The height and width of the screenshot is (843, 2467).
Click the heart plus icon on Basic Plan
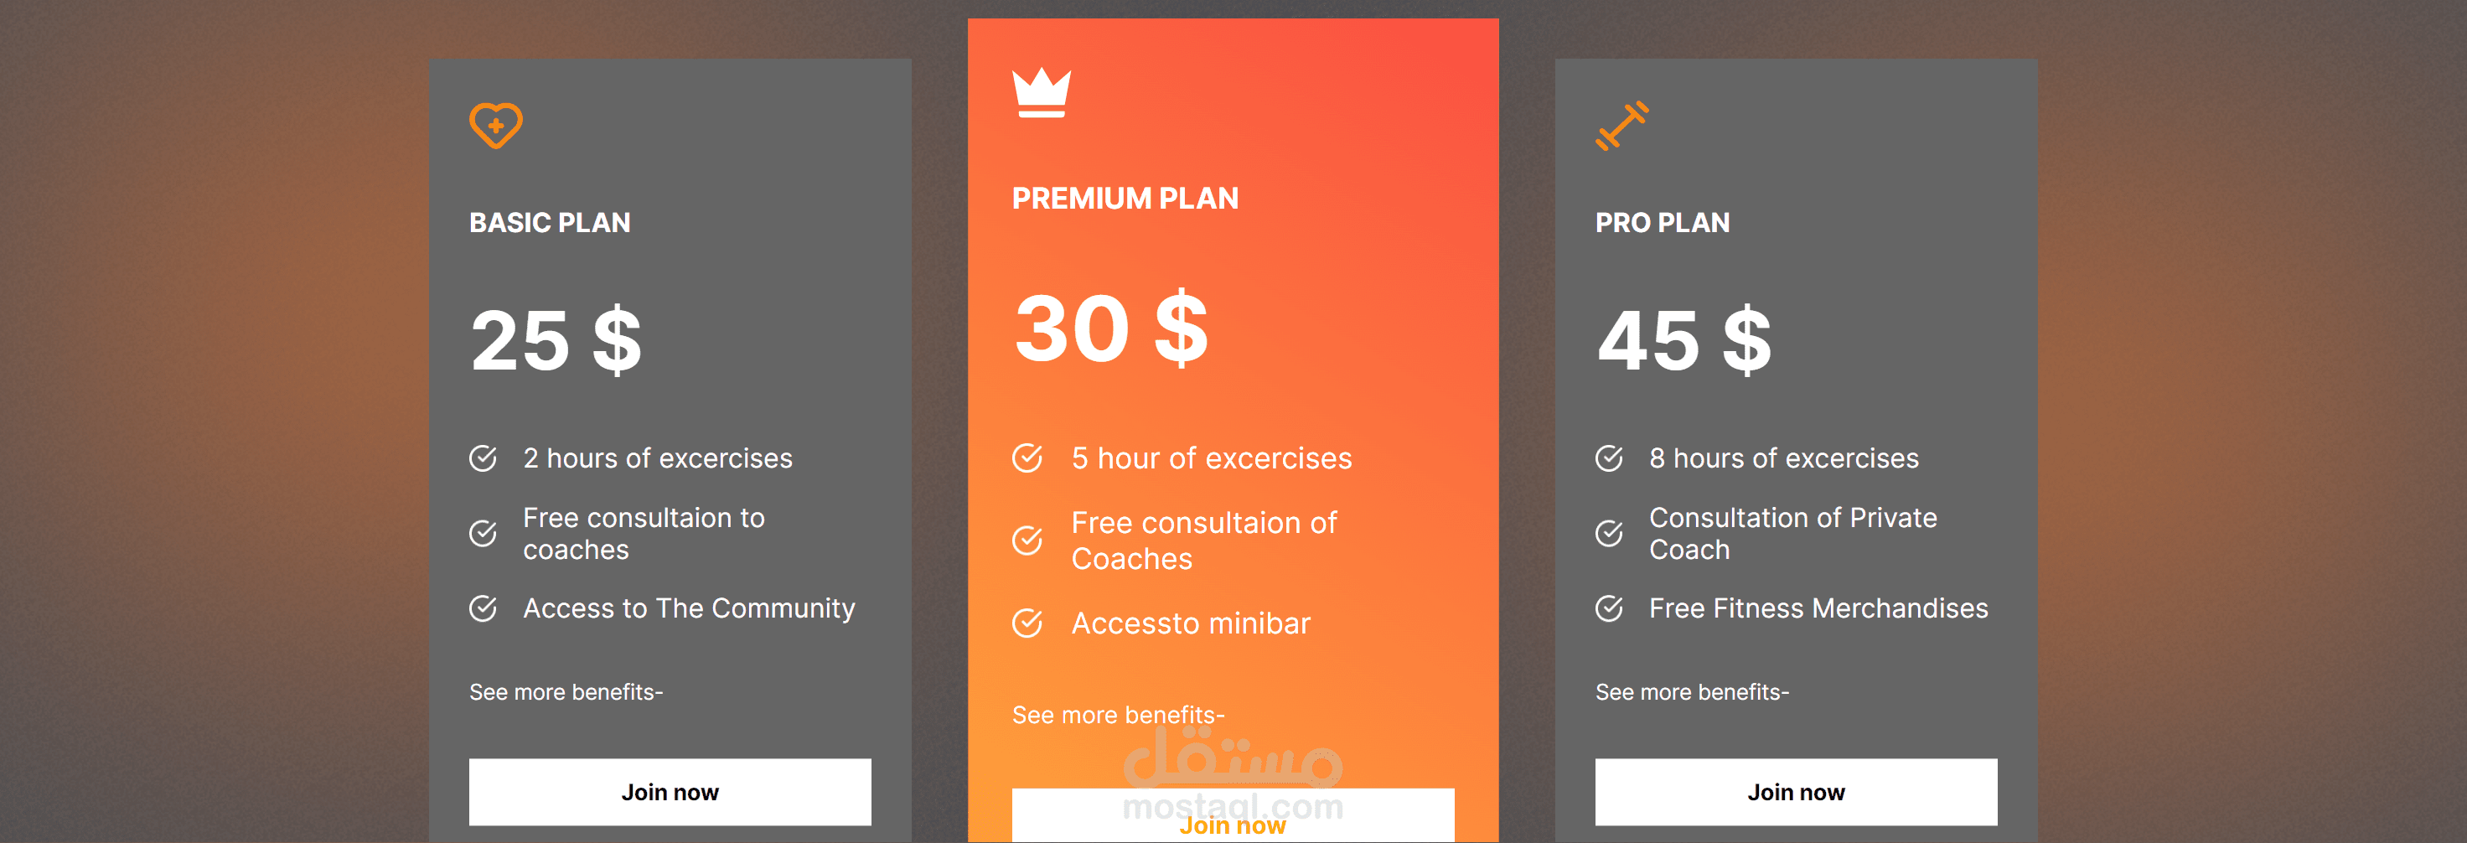[x=495, y=126]
